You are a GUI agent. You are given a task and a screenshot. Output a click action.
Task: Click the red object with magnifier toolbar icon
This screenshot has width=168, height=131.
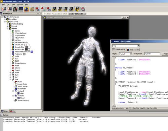43,9
